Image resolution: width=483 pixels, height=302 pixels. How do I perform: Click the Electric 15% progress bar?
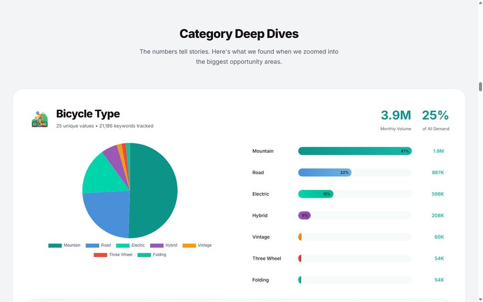[316, 194]
